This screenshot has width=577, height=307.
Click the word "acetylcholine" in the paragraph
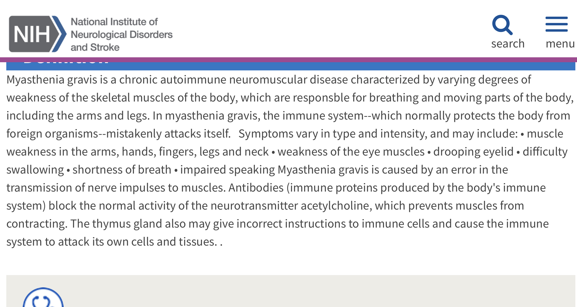336,206
